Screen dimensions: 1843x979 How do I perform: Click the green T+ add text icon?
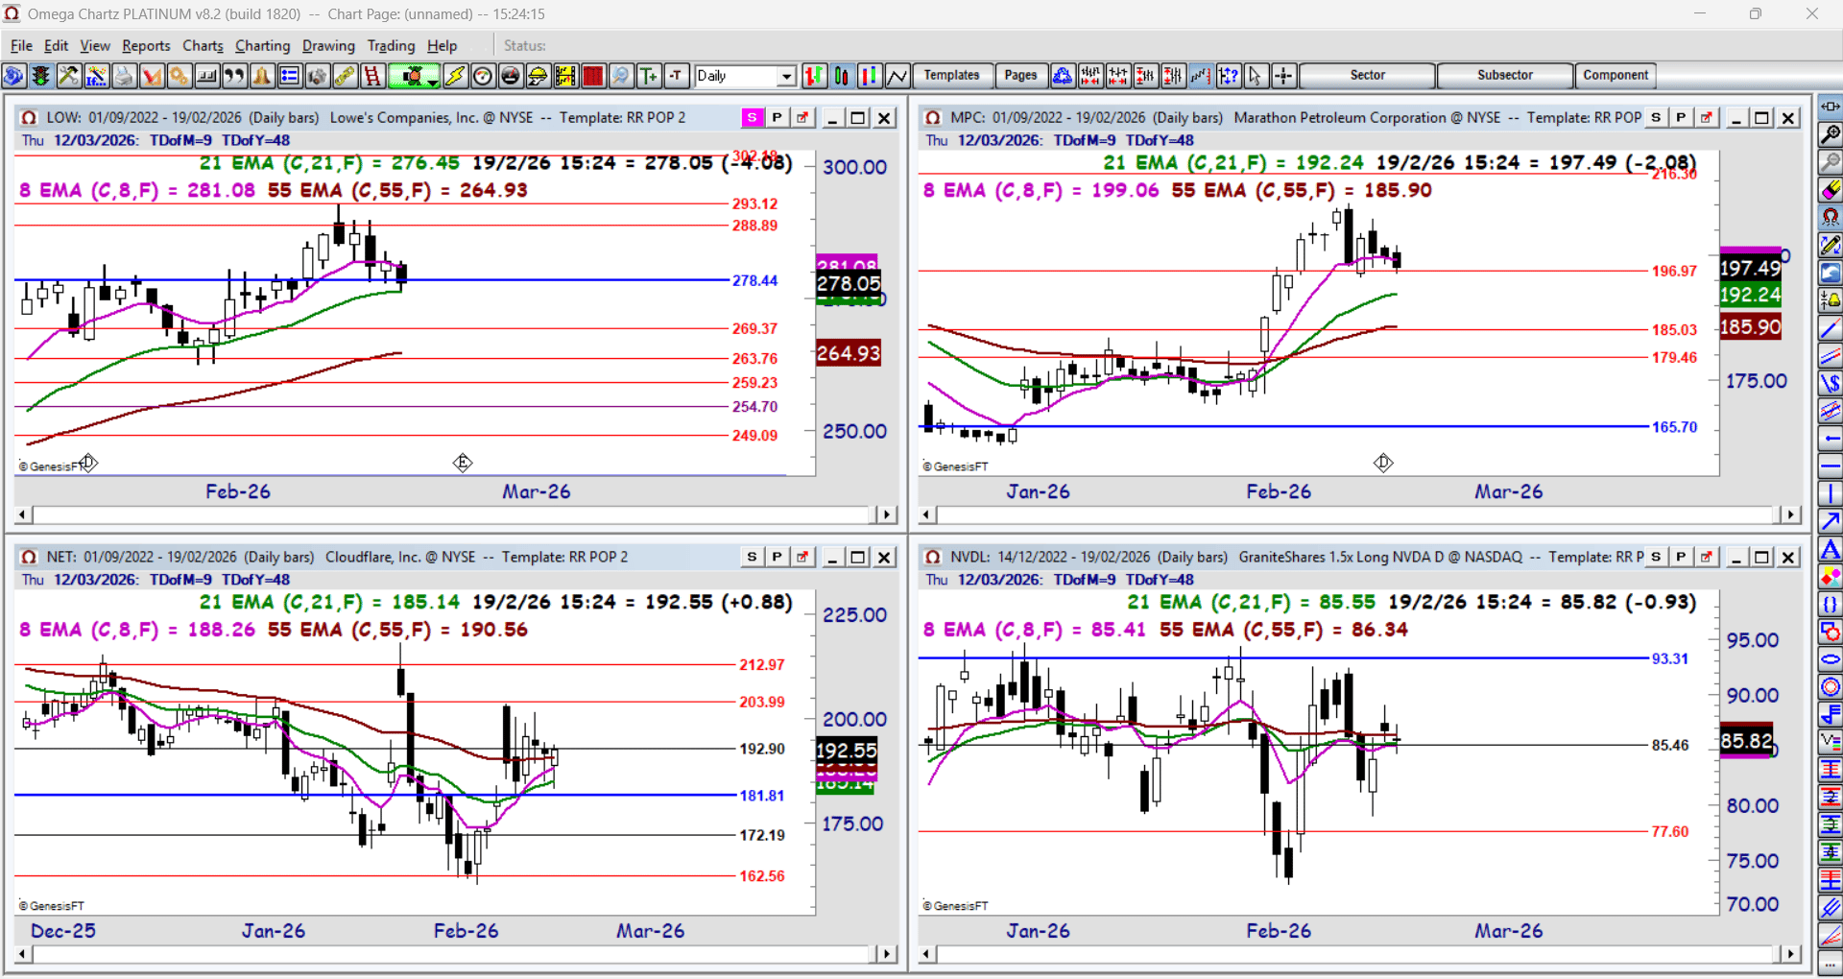(x=649, y=76)
